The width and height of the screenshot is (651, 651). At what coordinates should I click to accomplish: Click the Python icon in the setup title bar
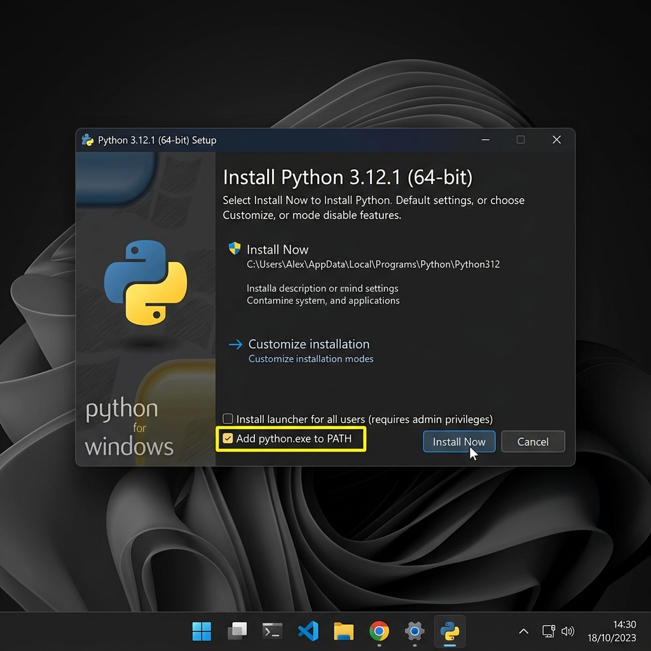pos(87,140)
